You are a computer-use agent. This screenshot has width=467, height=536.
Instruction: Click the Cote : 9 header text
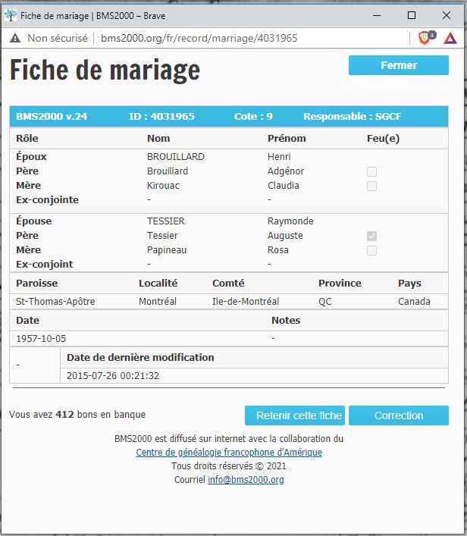coord(253,116)
